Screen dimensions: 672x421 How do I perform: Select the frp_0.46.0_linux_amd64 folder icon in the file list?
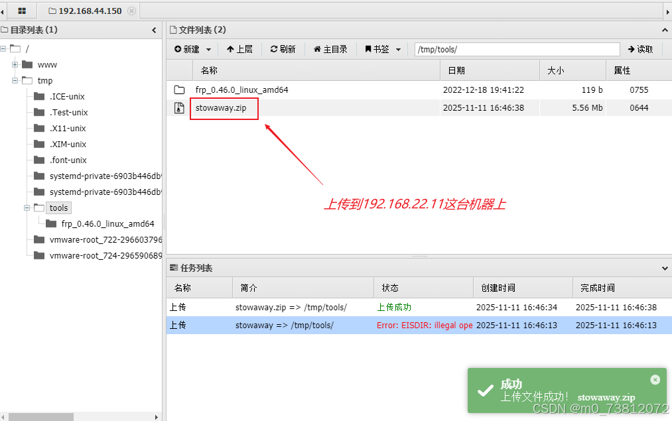pos(179,90)
